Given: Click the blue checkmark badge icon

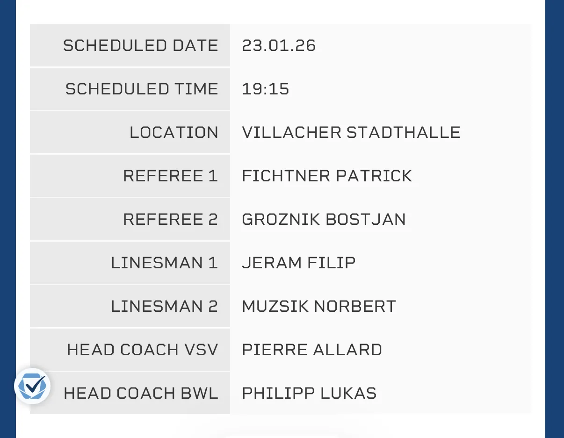Looking at the screenshot, I should coord(32,386).
